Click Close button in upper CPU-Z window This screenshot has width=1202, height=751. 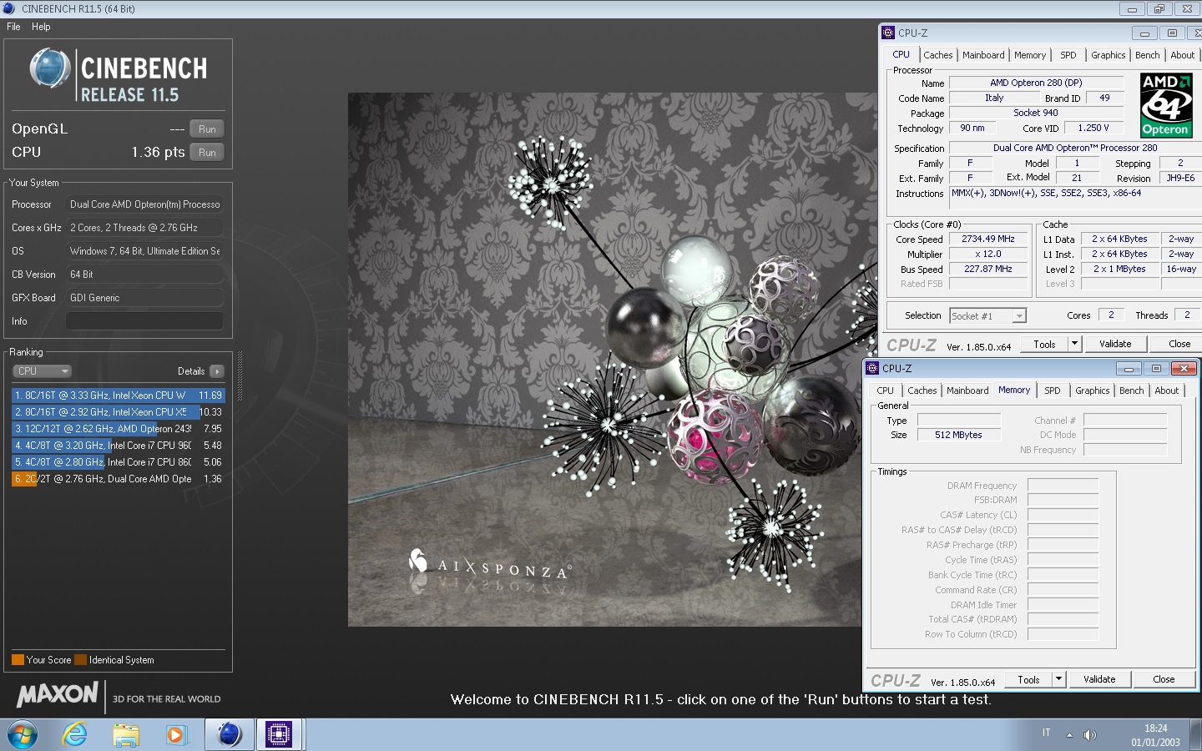pos(1178,344)
